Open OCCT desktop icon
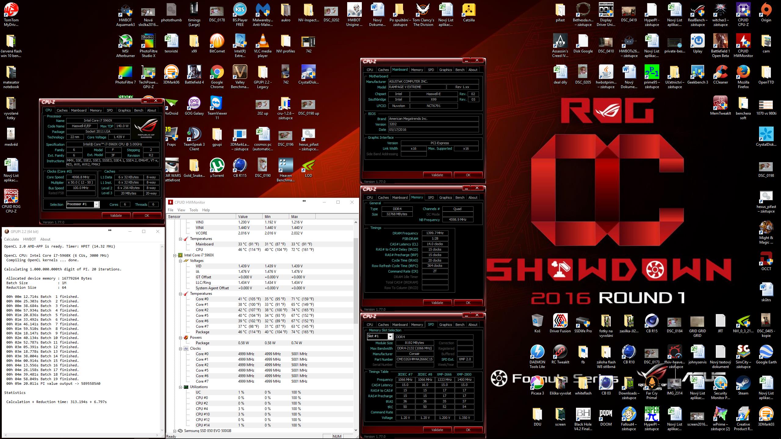Viewport: 781px width, 439px height. pos(766,261)
